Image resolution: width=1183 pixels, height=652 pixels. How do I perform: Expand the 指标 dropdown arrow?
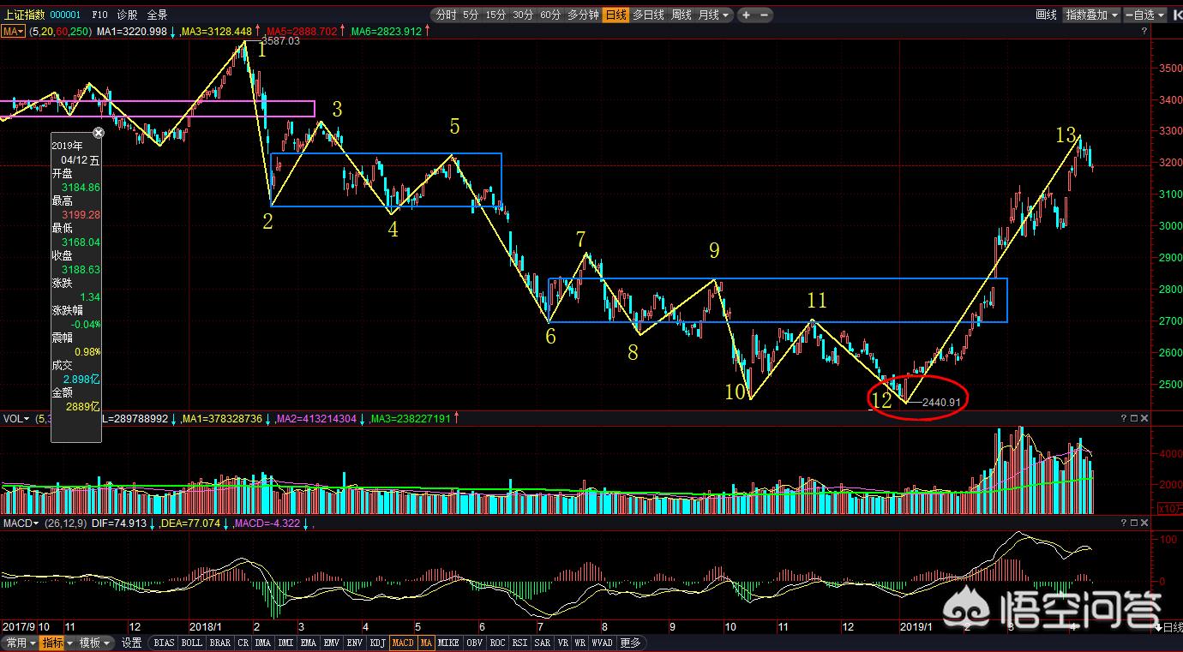69,643
